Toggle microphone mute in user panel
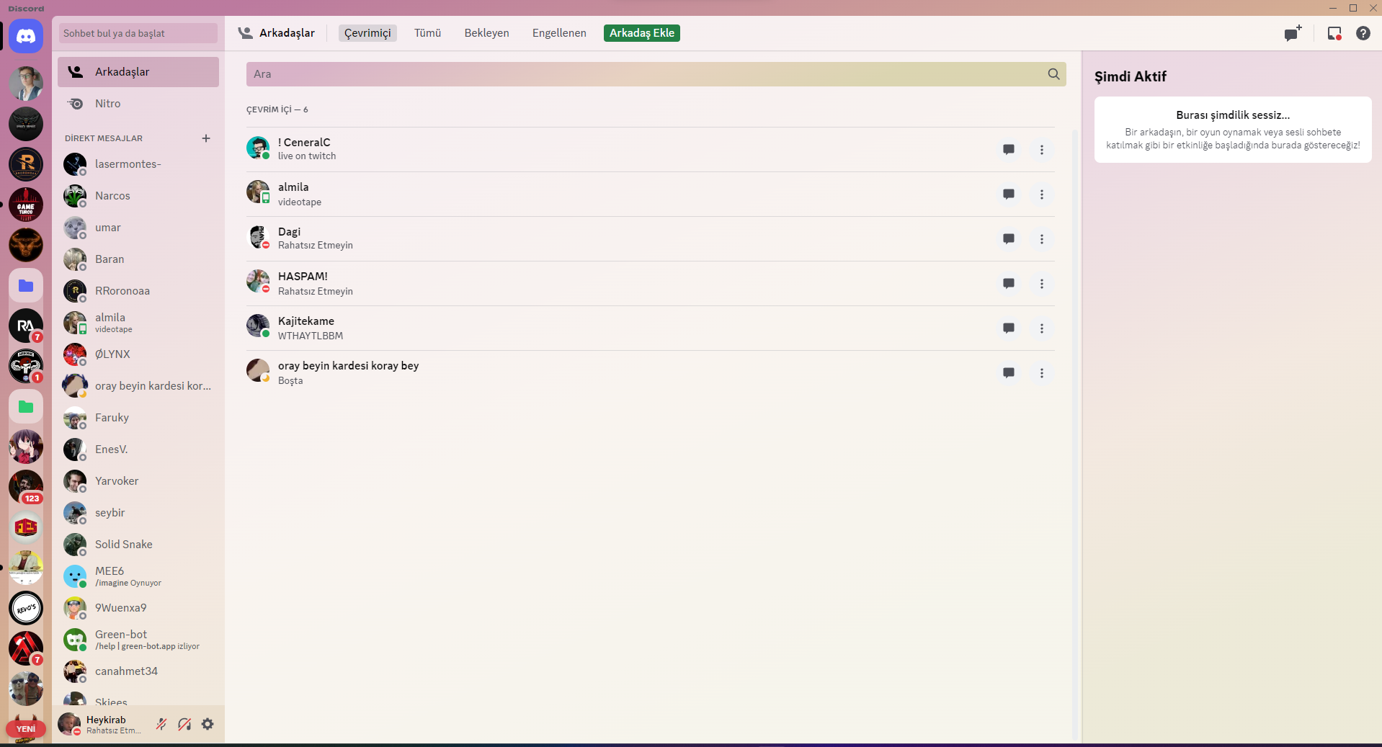1382x747 pixels. pos(161,724)
